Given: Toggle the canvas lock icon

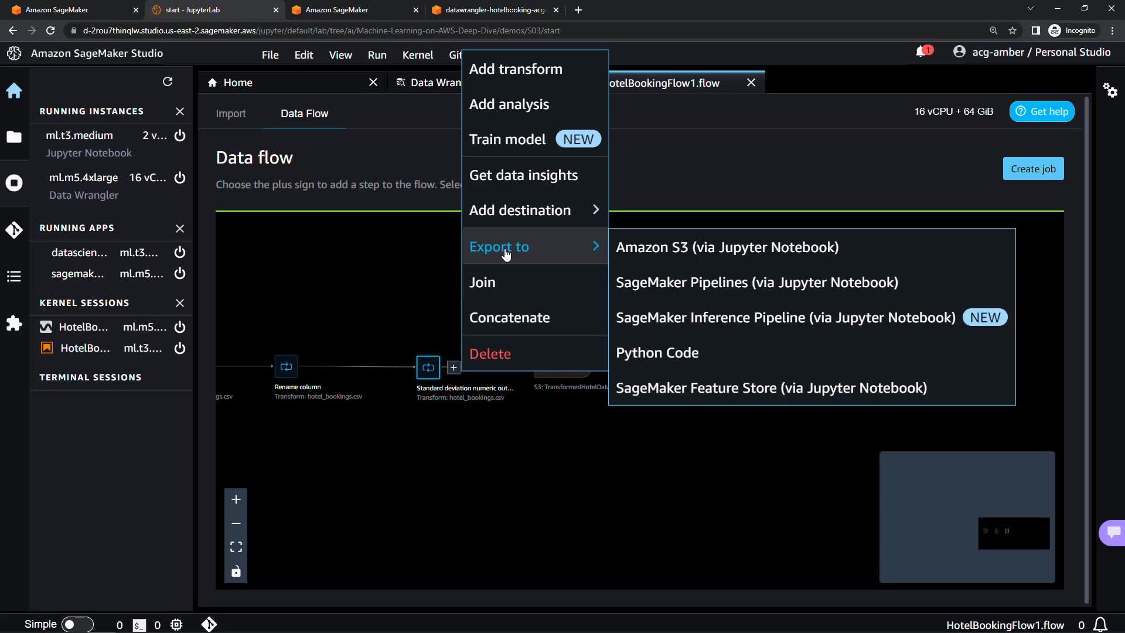Looking at the screenshot, I should (x=236, y=571).
